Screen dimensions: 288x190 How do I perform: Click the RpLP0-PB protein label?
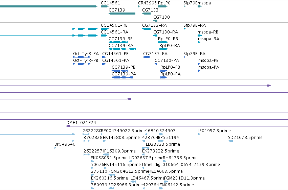click(170, 67)
